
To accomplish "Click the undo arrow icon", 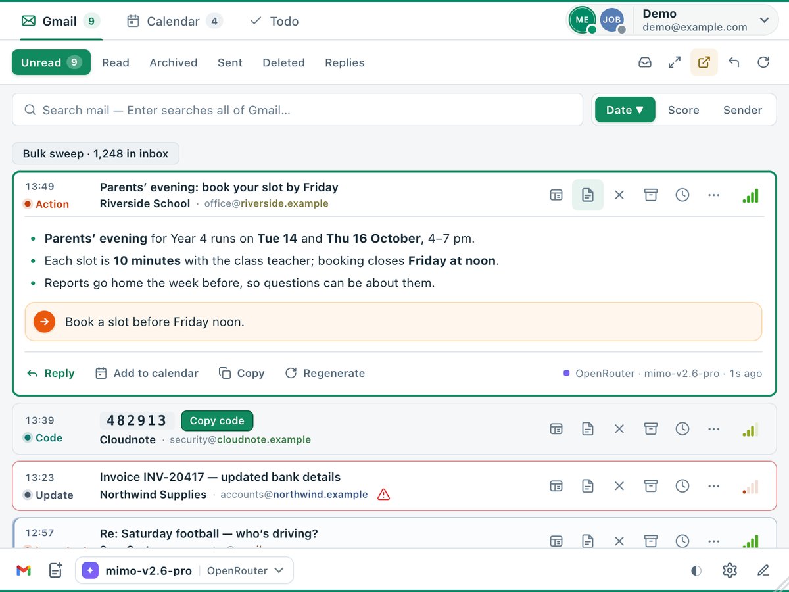I will 734,62.
